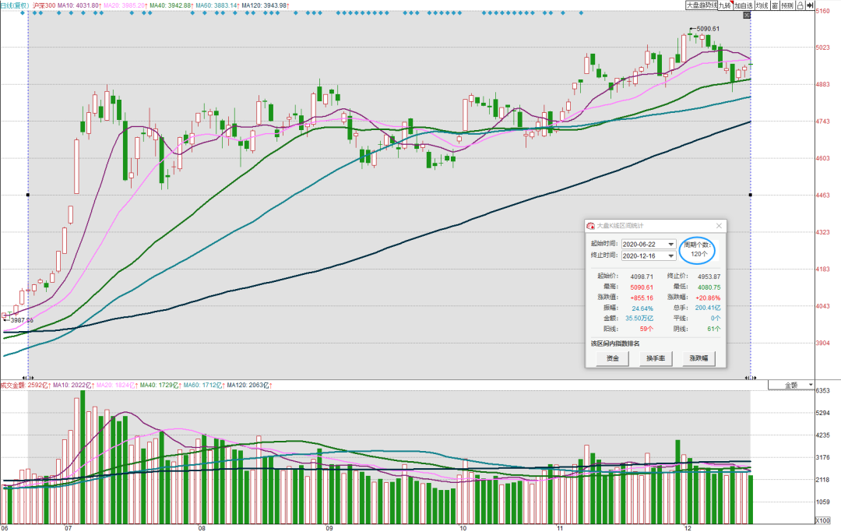Viewport: 841px width, 532px height.
Task: Click the 资金 ranking button
Action: [613, 358]
